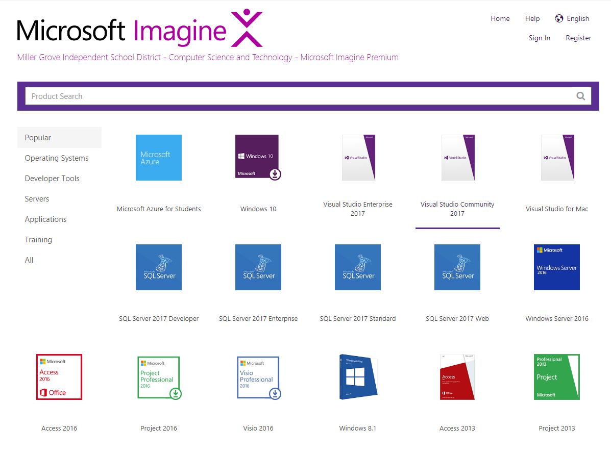The height and width of the screenshot is (454, 611).
Task: Click the globe language icon
Action: coord(559,18)
